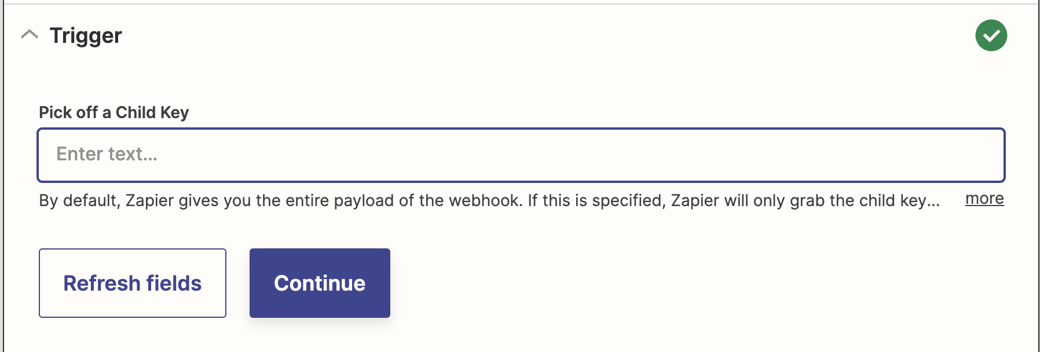The width and height of the screenshot is (1040, 352).
Task: Expand the truncated help description via more
Action: click(x=984, y=199)
